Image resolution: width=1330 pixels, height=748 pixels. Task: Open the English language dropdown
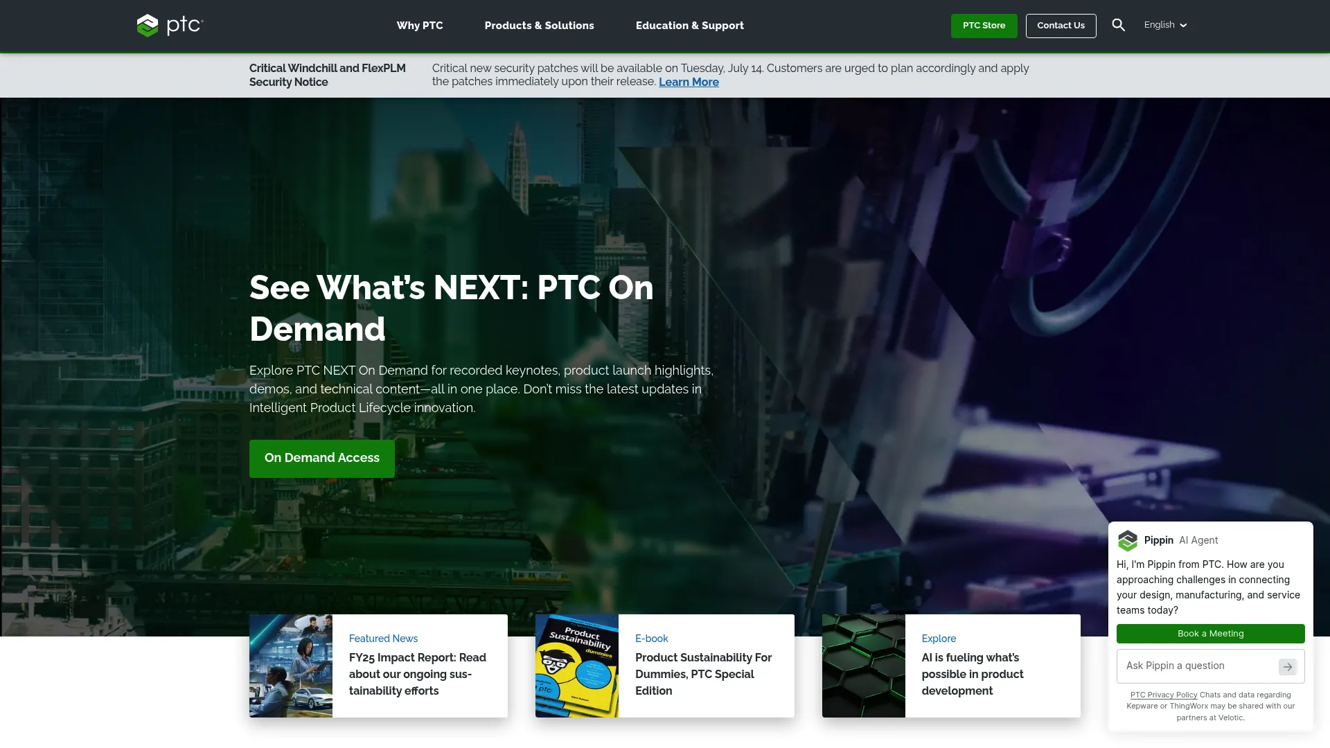(1165, 25)
